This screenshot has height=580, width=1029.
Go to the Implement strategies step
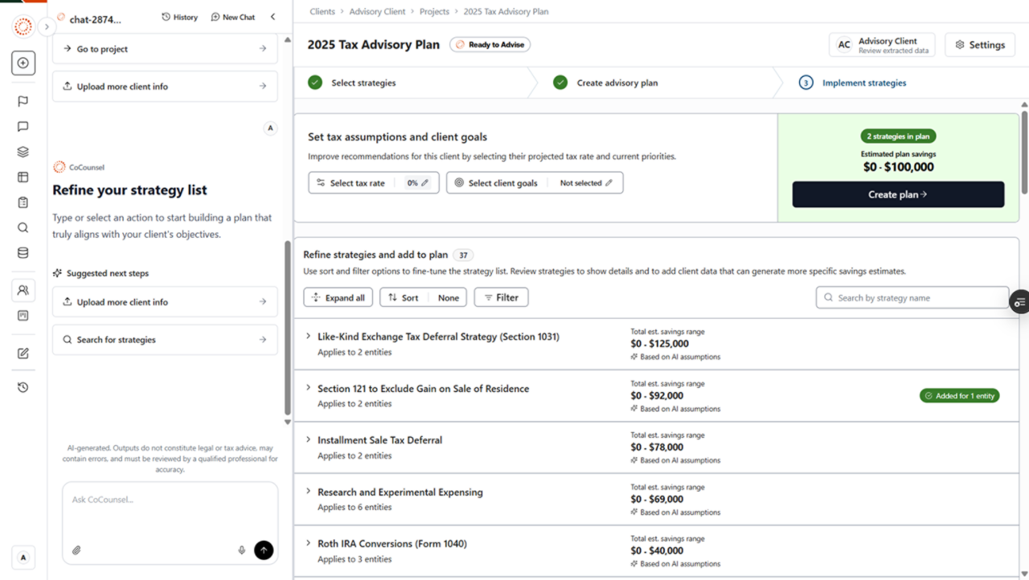click(863, 83)
